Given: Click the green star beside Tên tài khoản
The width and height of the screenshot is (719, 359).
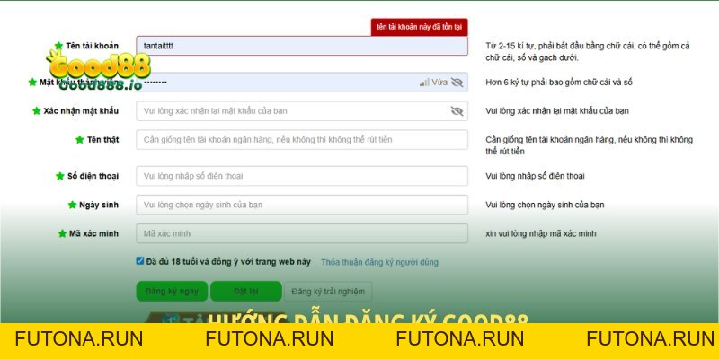Looking at the screenshot, I should 58,46.
